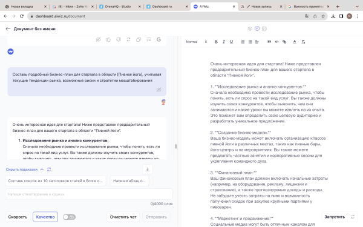Insert blockquote with quote icon
Viewport: 363px width, 227px height.
[x=269, y=42]
